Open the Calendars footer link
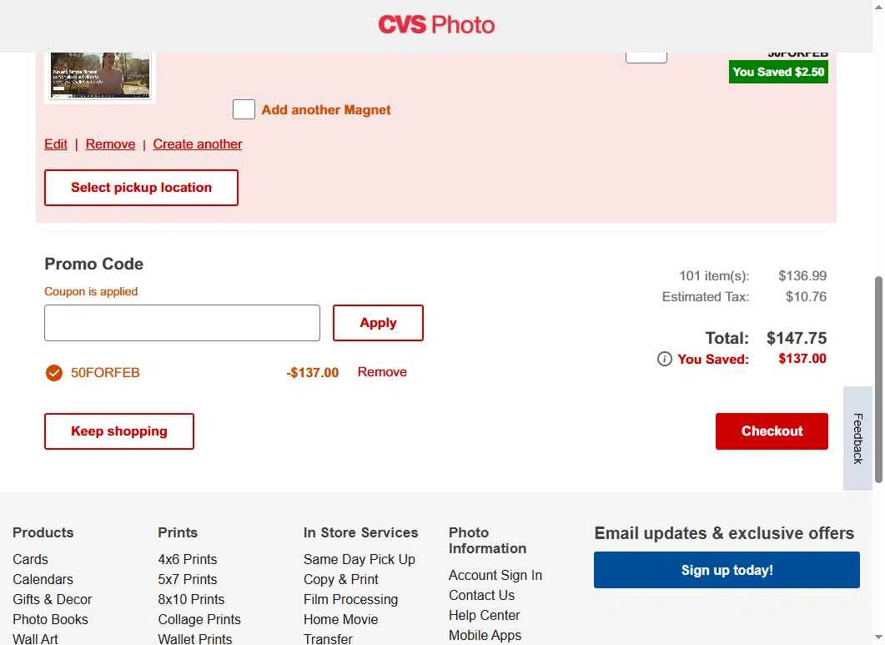Screen dimensions: 885x645 point(43,579)
